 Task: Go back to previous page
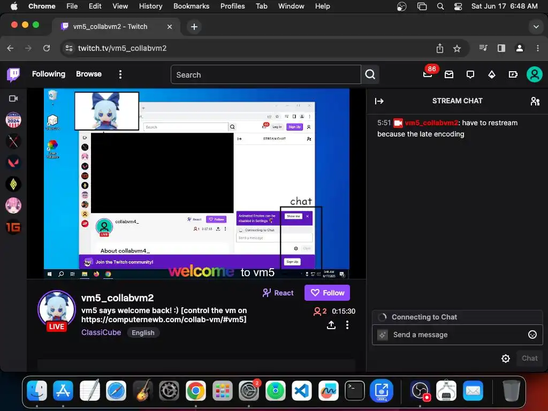point(11,48)
